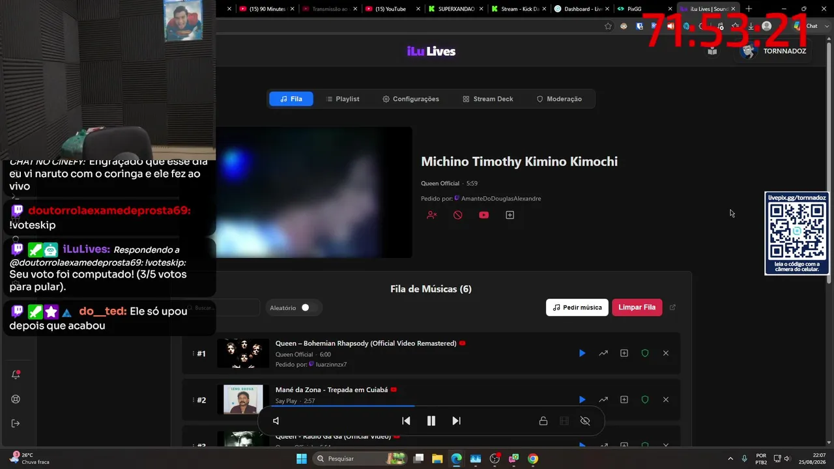Open File Explorer from the taskbar

pyautogui.click(x=437, y=459)
